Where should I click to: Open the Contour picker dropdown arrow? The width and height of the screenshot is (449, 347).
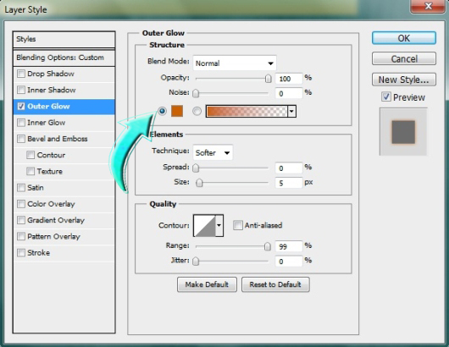click(219, 225)
